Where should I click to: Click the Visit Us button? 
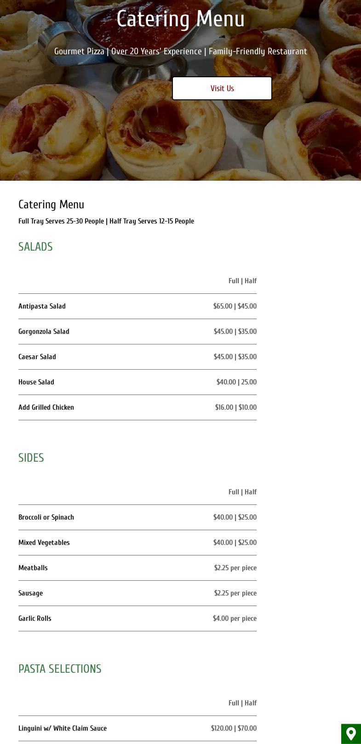coord(222,88)
